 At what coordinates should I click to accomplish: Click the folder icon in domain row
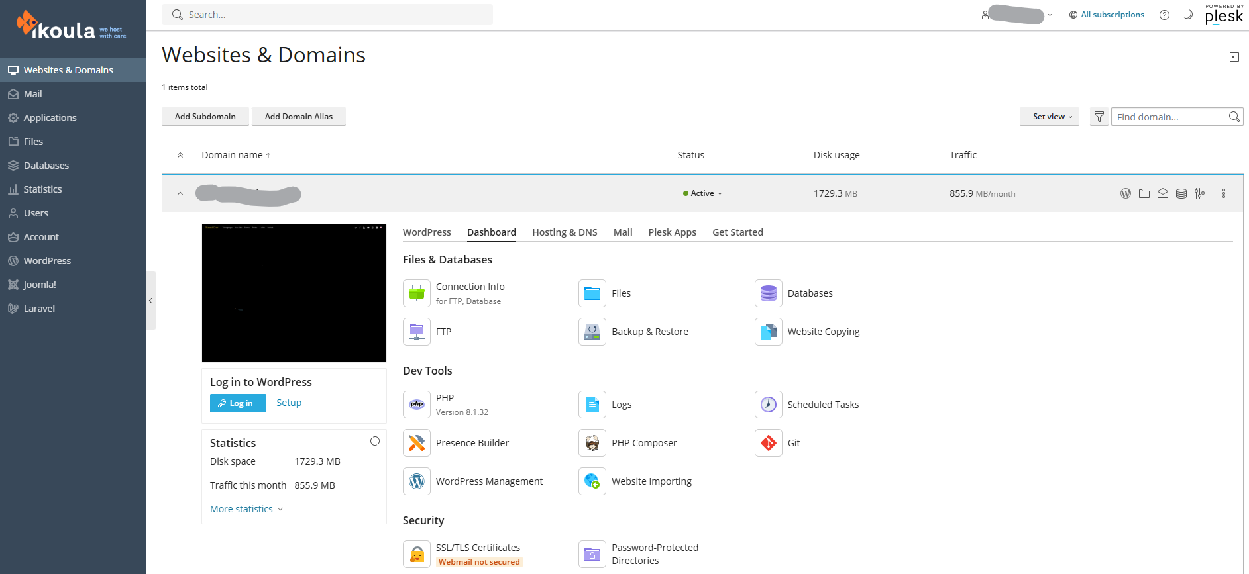[1144, 193]
